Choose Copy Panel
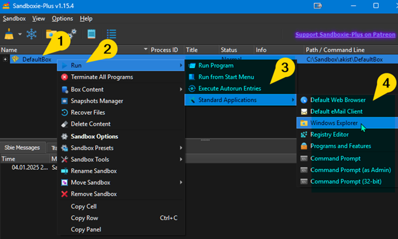 [x=86, y=229]
